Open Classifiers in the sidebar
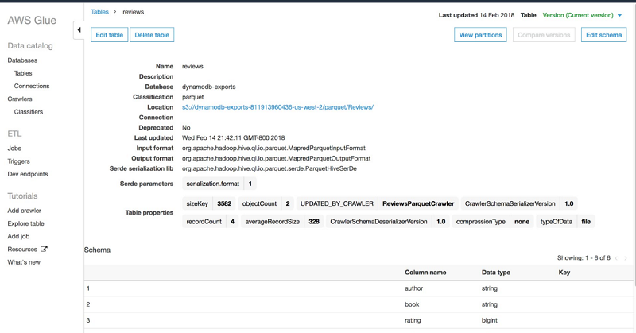The image size is (636, 333). pos(29,112)
